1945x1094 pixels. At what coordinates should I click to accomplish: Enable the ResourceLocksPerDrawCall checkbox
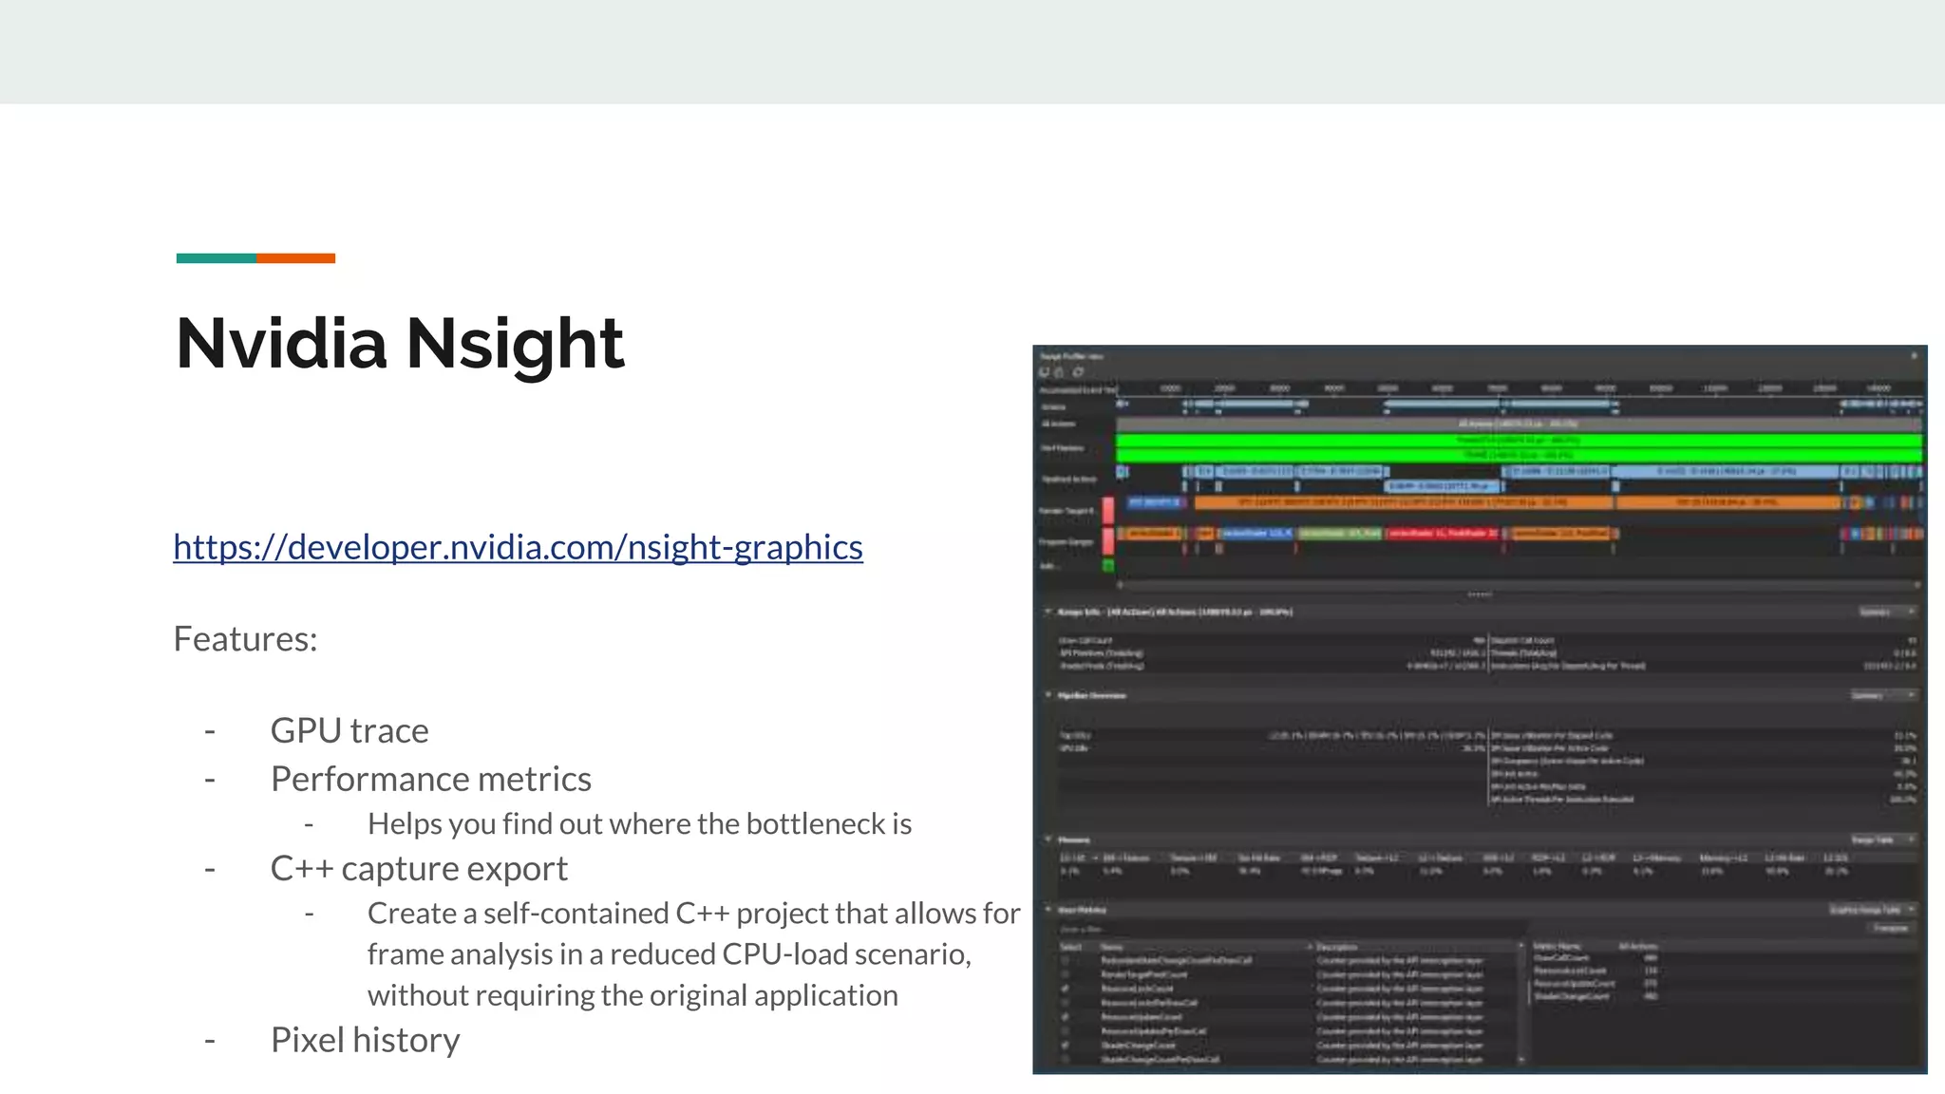(1067, 1003)
